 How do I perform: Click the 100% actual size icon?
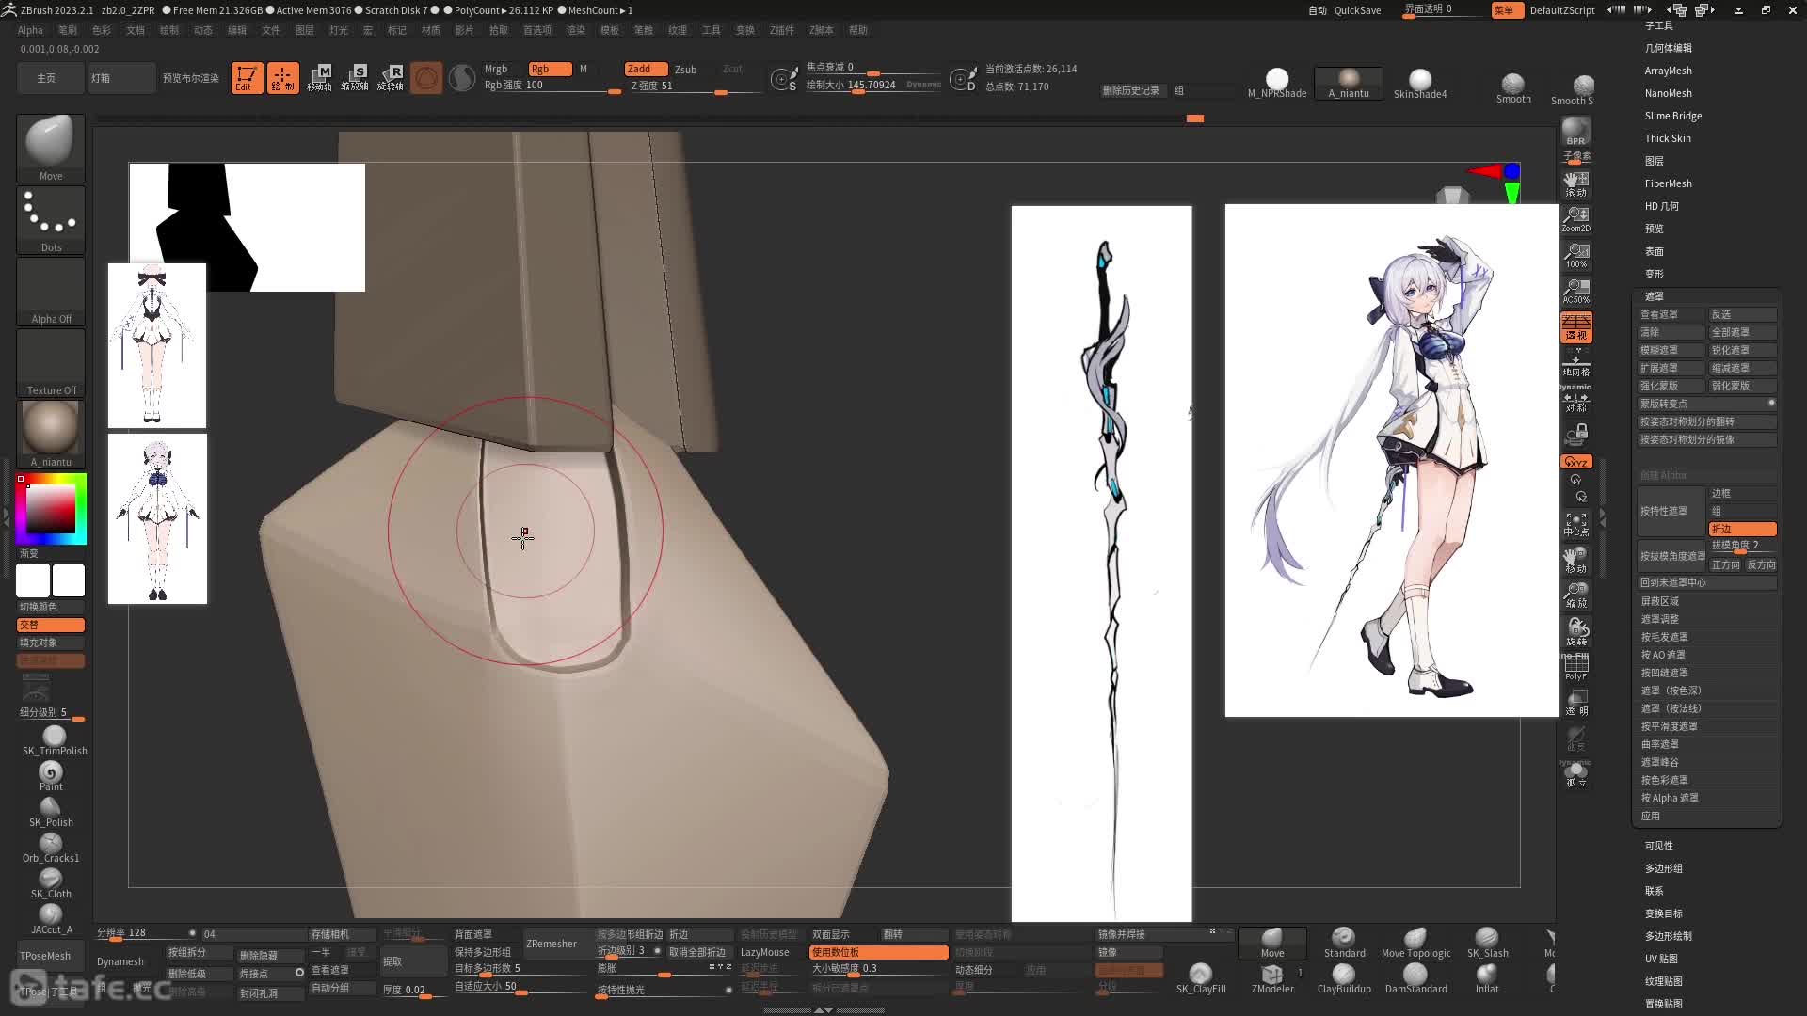click(x=1575, y=255)
